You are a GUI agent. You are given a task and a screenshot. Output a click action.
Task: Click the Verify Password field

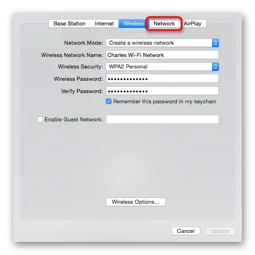[162, 91]
